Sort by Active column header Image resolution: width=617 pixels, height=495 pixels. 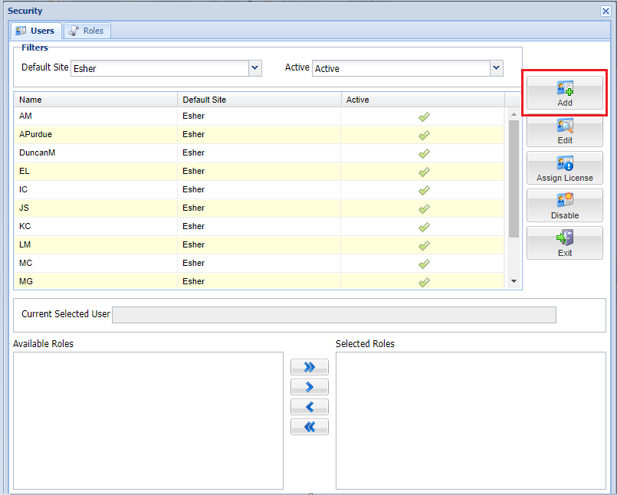423,100
